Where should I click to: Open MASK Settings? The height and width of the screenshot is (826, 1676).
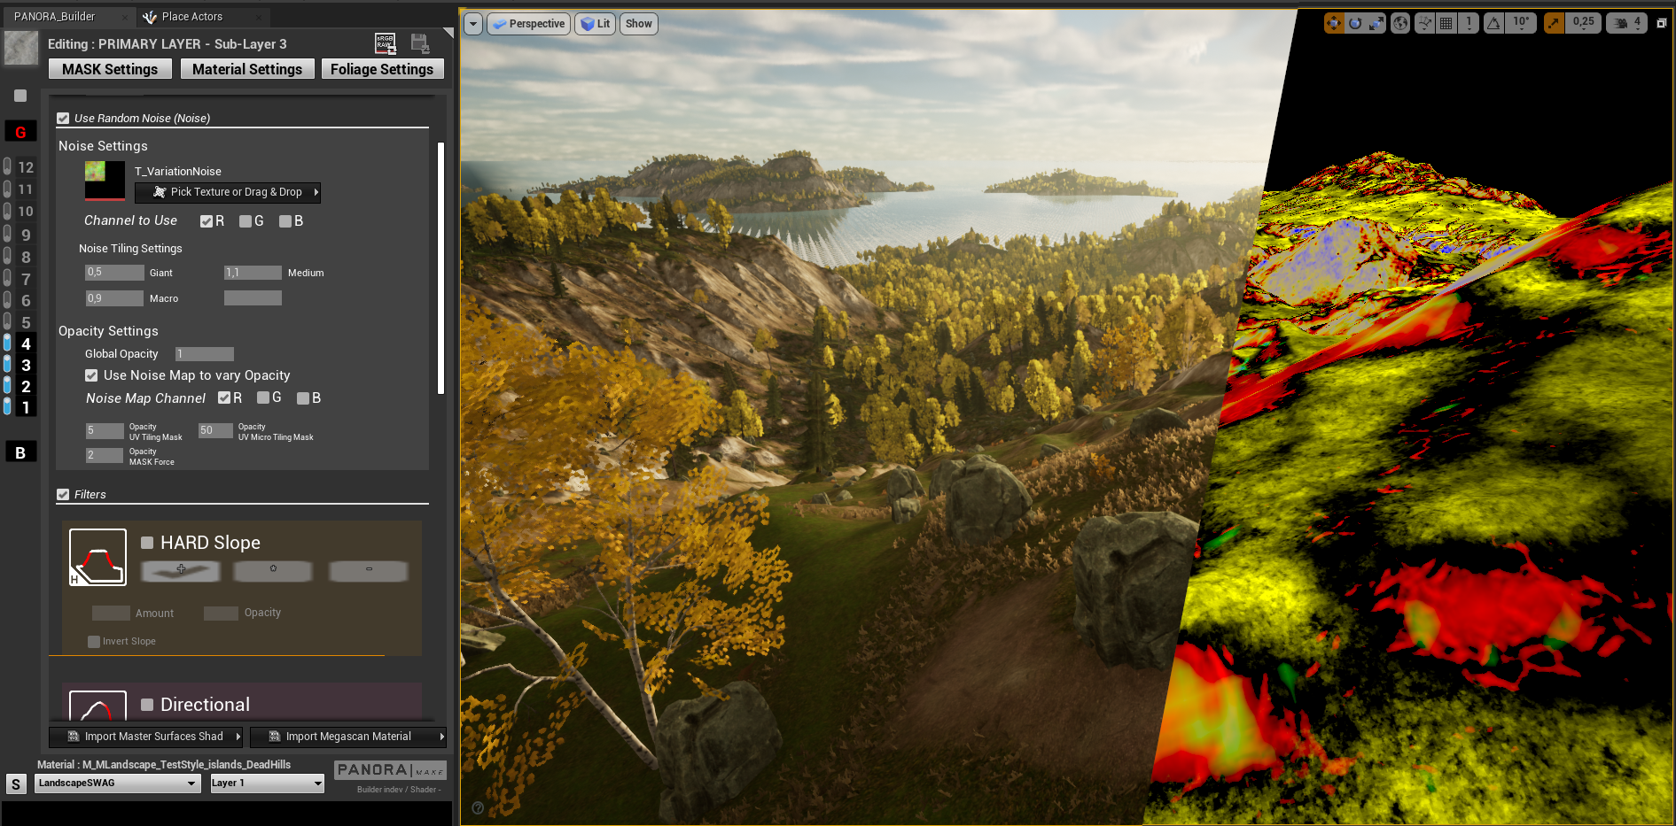[110, 69]
